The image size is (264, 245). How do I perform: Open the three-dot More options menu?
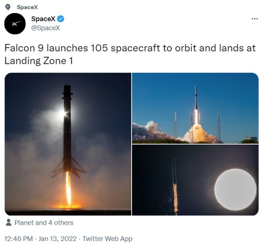tap(254, 19)
